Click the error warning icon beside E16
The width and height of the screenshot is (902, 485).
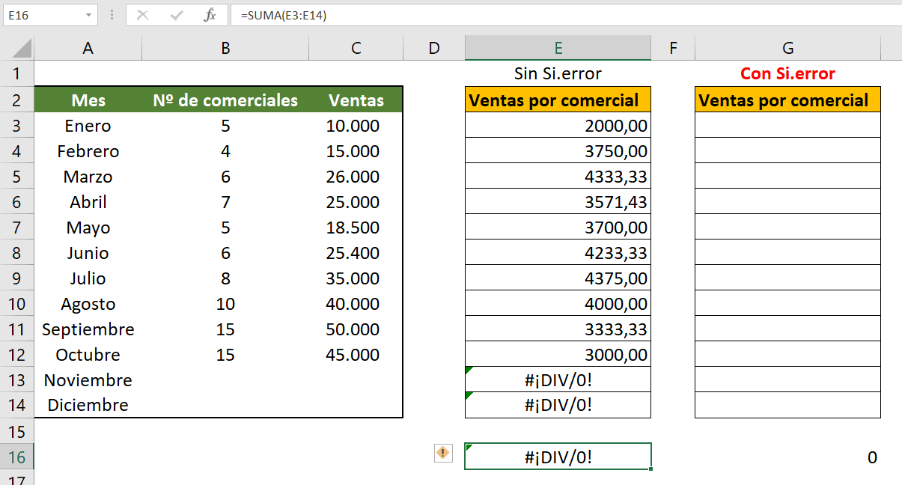443,453
